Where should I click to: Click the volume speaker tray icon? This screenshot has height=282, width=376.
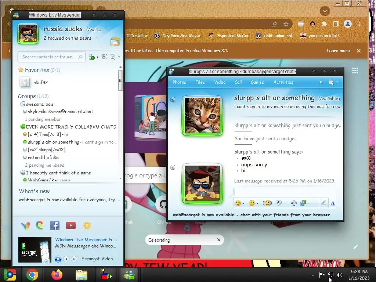click(x=340, y=275)
